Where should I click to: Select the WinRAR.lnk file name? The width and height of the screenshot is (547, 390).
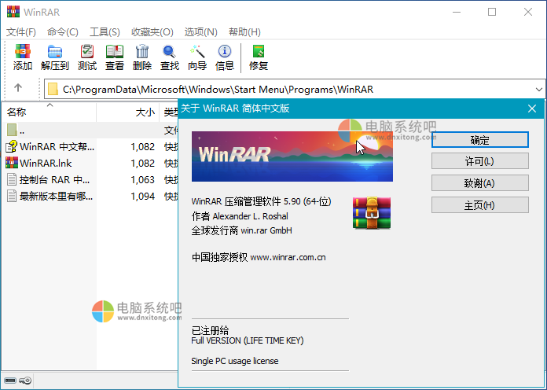[46, 163]
